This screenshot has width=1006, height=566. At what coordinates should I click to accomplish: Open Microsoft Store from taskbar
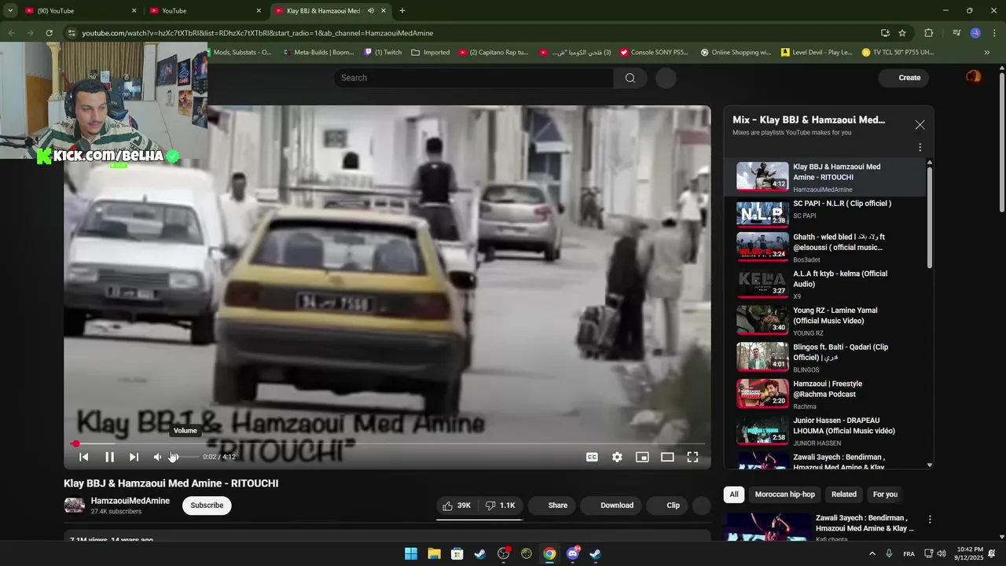click(x=457, y=554)
